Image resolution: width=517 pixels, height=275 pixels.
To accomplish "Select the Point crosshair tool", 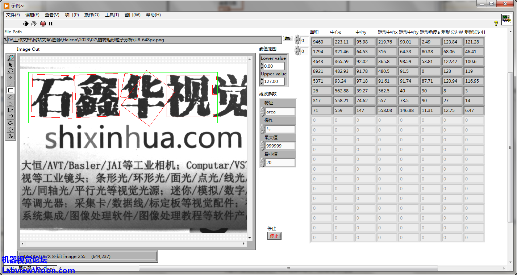I will point(11,77).
